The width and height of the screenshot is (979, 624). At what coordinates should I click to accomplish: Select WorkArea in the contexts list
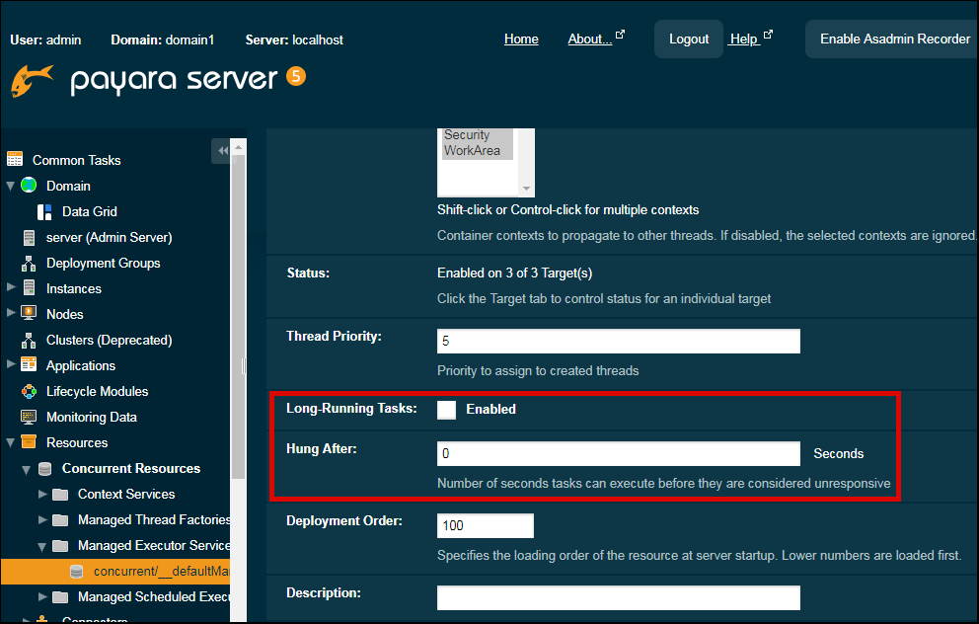tap(472, 151)
